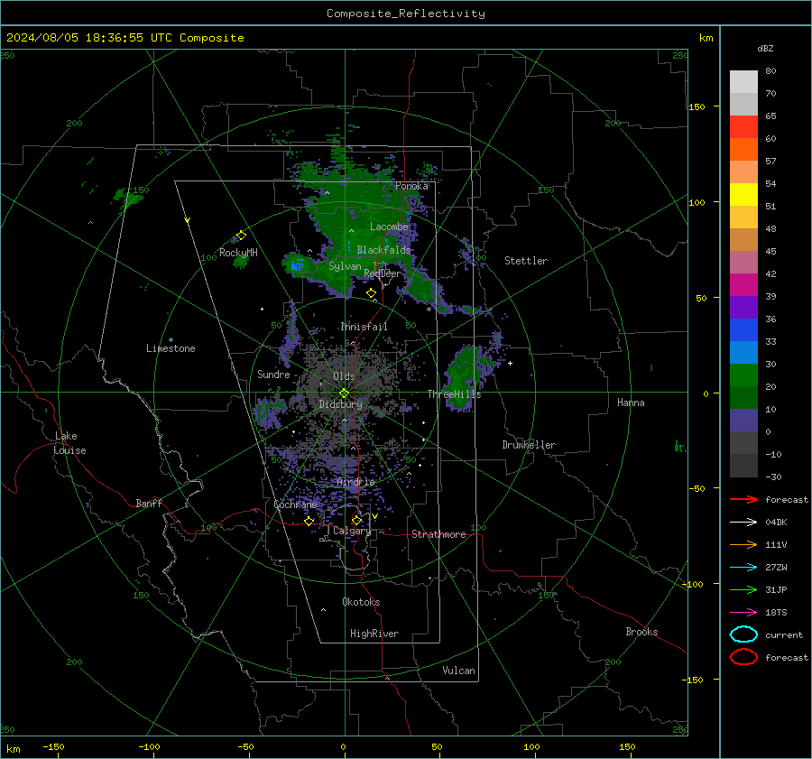This screenshot has height=759, width=812.
Task: Click the white plus marker west of Hanna
Action: pyautogui.click(x=510, y=363)
